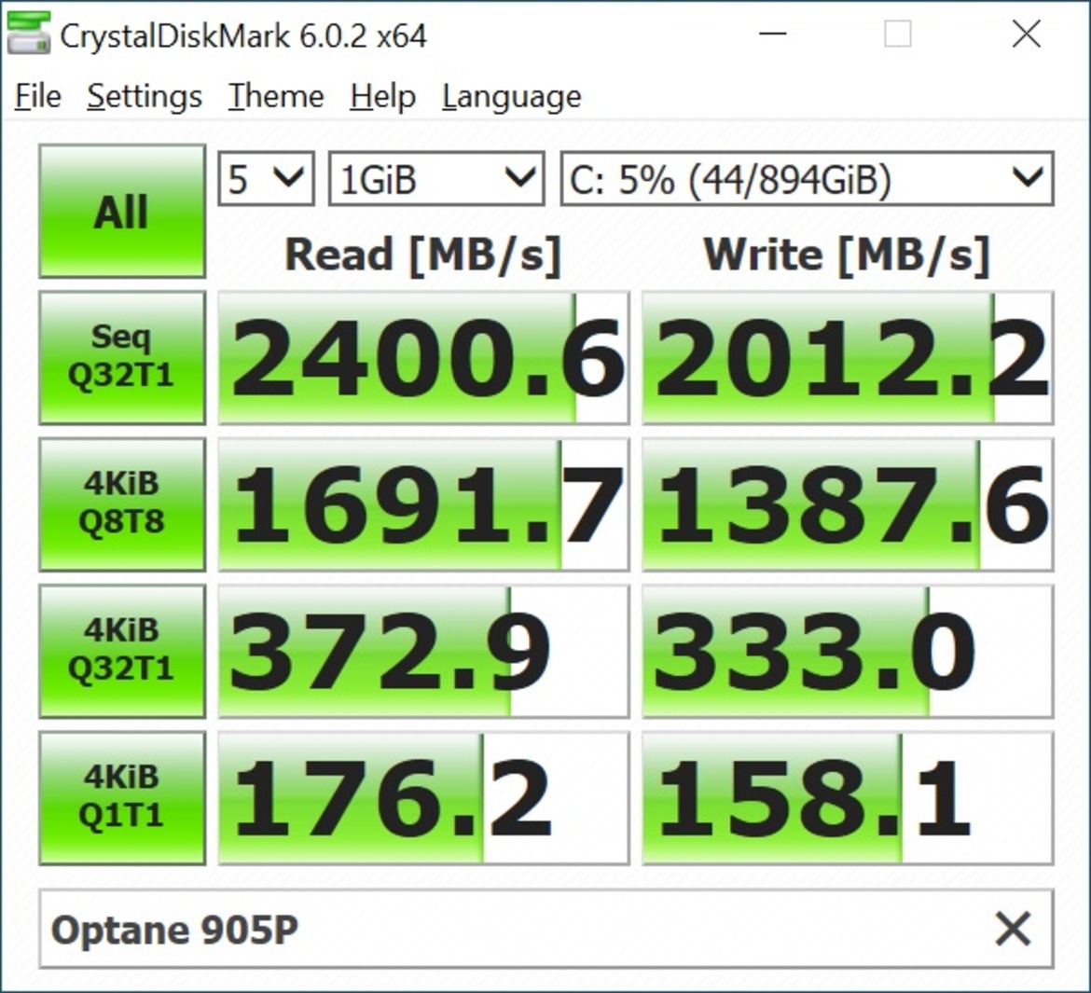Open the Help menu
Image resolution: width=1091 pixels, height=993 pixels.
click(382, 96)
